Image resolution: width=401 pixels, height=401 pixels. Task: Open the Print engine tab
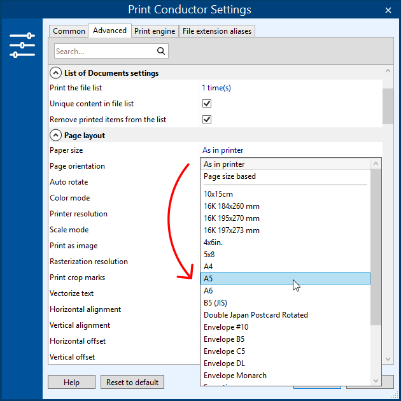pos(155,31)
